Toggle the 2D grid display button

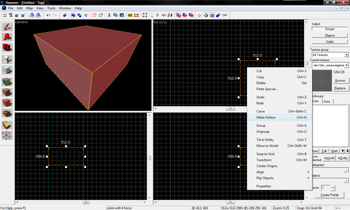pyautogui.click(x=5, y=15)
